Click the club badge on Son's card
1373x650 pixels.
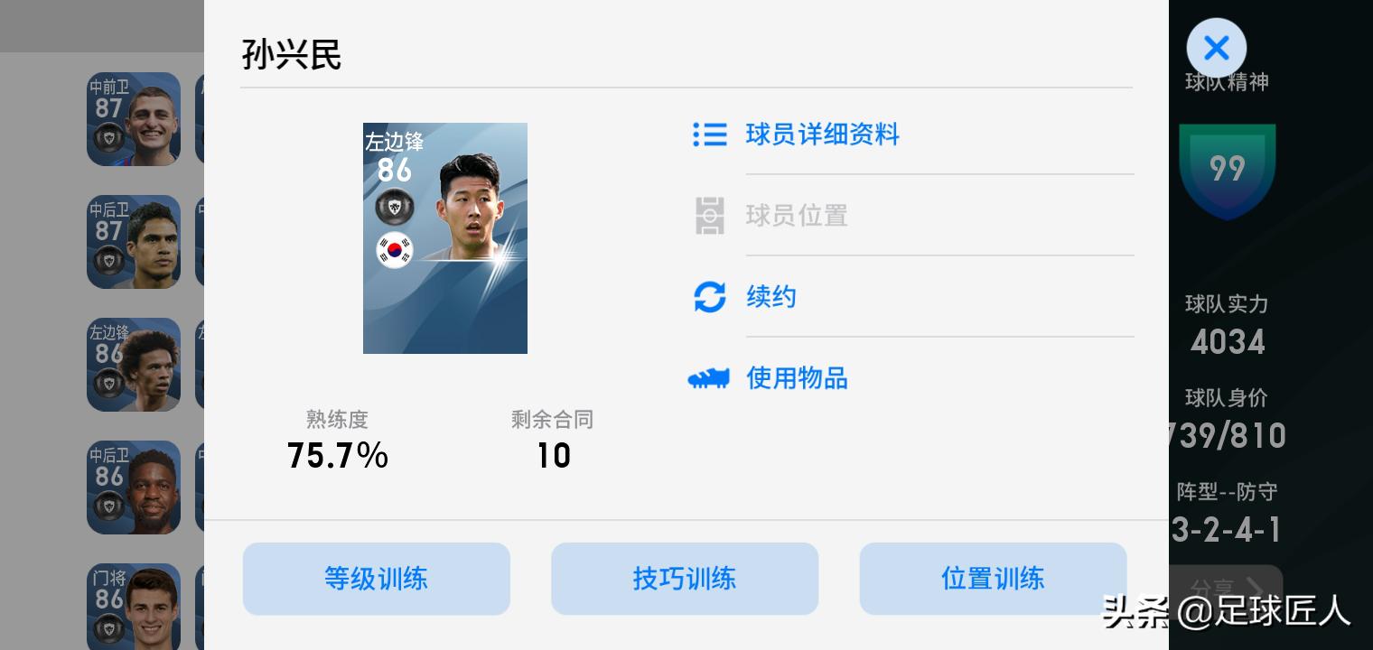tap(395, 208)
